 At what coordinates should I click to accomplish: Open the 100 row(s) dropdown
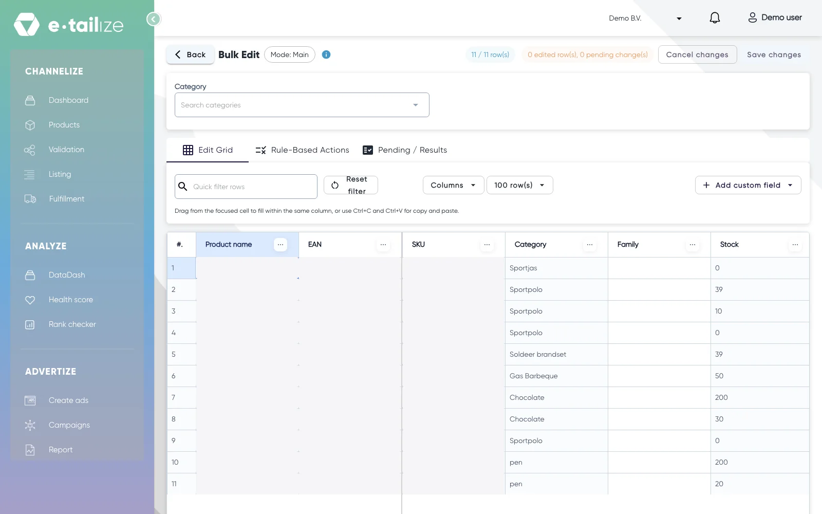tap(519, 185)
